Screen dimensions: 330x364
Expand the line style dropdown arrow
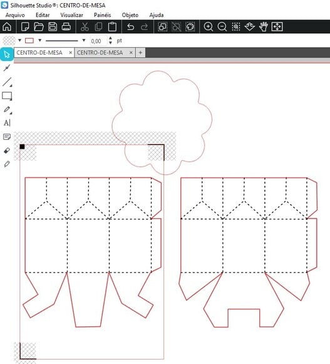[84, 40]
